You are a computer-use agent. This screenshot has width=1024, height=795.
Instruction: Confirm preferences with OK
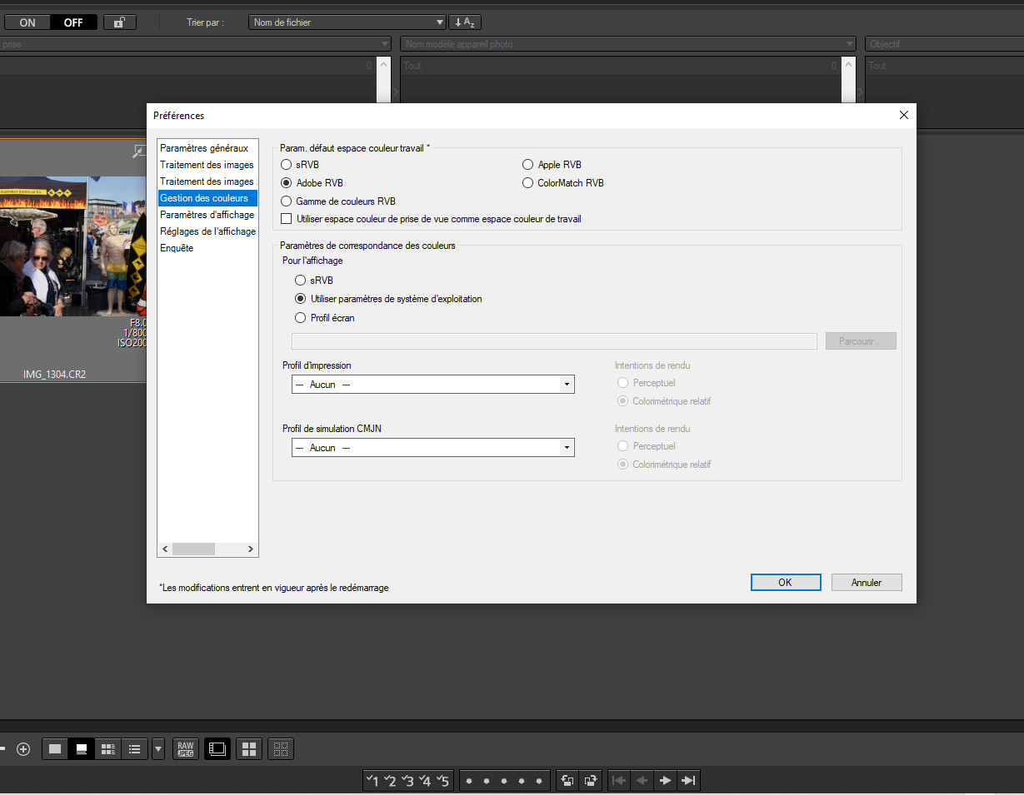786,583
